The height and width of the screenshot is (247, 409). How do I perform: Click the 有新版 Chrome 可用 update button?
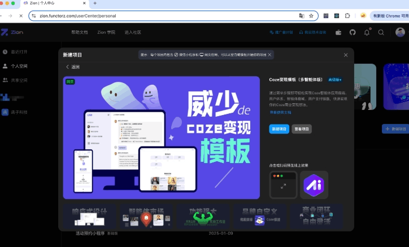pyautogui.click(x=390, y=16)
